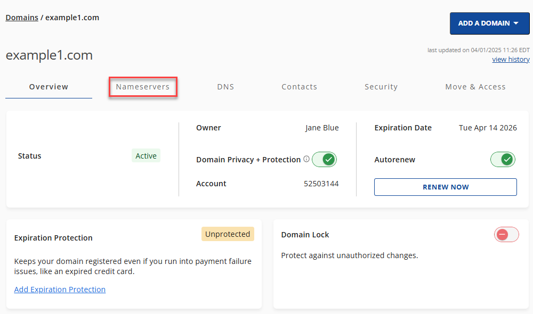Expand the Add a Domain dropdown

pyautogui.click(x=489, y=23)
